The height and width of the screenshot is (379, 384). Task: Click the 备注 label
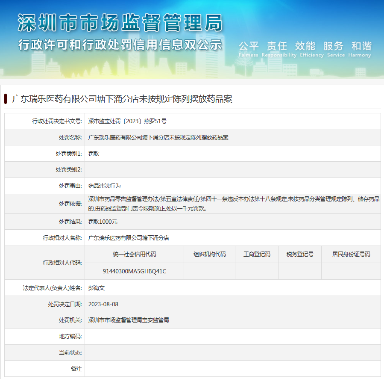tap(76, 369)
